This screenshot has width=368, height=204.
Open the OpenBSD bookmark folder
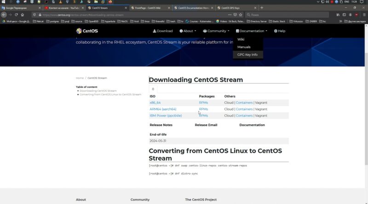pyautogui.click(x=91, y=21)
